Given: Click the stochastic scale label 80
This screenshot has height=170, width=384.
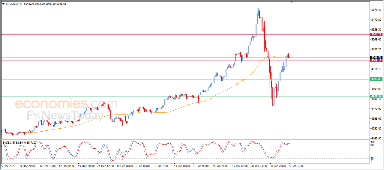Looking at the screenshot, I should click(x=373, y=145).
